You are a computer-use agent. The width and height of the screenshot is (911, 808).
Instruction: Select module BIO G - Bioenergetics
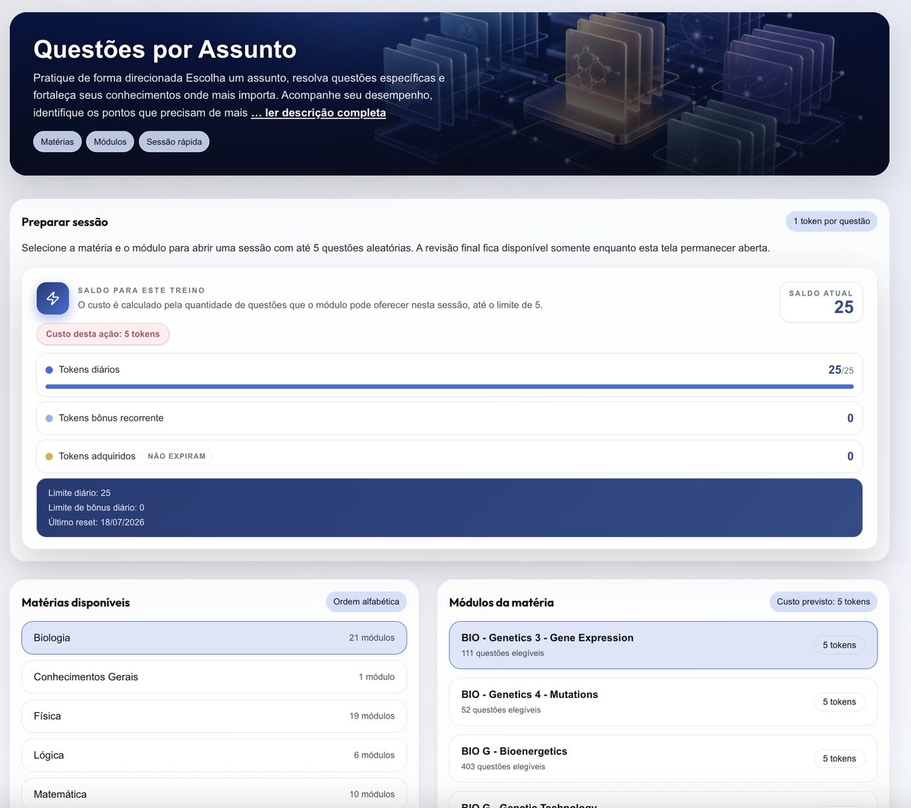click(664, 759)
